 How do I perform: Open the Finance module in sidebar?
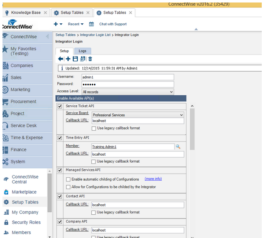(27, 150)
